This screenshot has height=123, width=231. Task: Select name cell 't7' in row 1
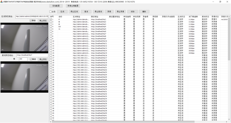pos(59,19)
